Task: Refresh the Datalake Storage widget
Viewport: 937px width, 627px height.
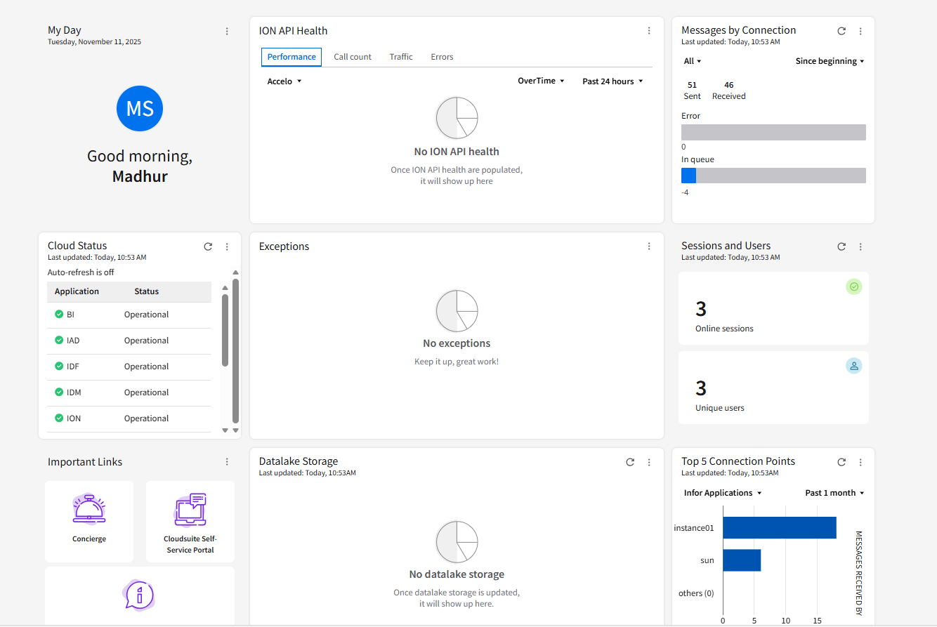Action: point(630,462)
